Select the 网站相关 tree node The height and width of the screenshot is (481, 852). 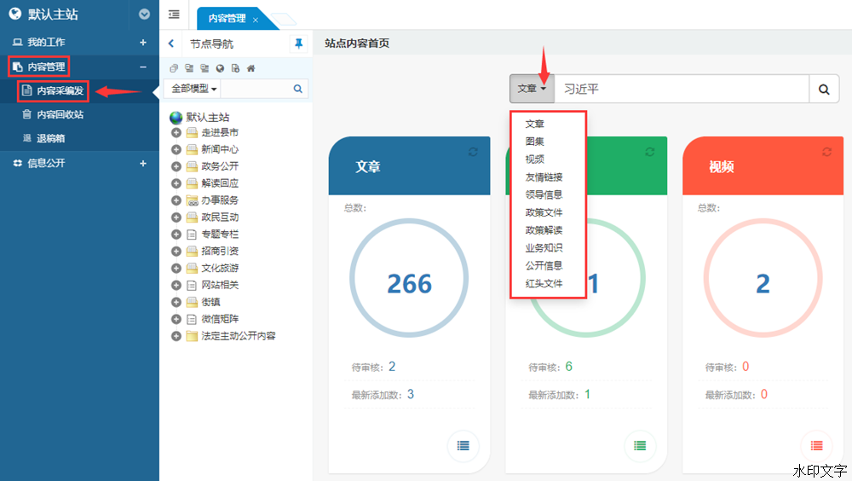[220, 285]
